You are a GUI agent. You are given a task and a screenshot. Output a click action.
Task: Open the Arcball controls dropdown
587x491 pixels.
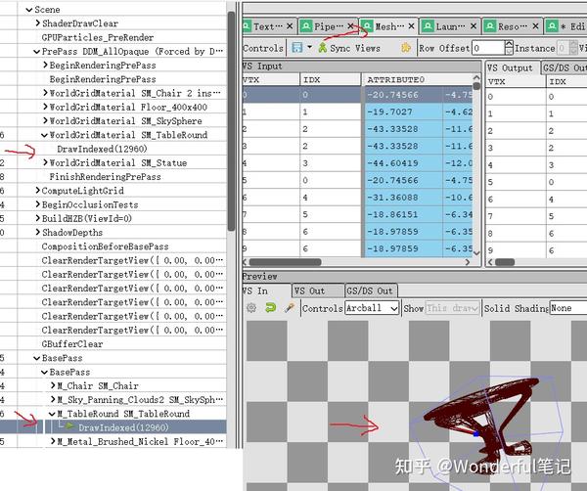tap(372, 308)
